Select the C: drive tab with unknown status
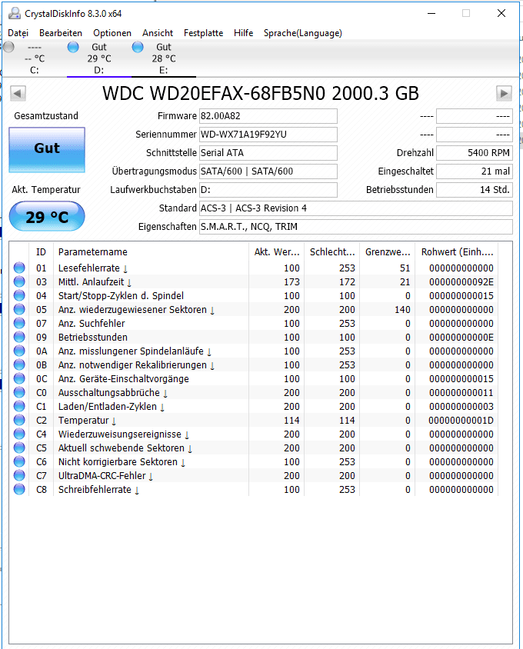Image resolution: width=523 pixels, height=649 pixels. pyautogui.click(x=35, y=58)
